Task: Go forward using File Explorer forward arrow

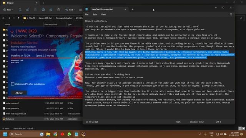Action: click(9, 18)
